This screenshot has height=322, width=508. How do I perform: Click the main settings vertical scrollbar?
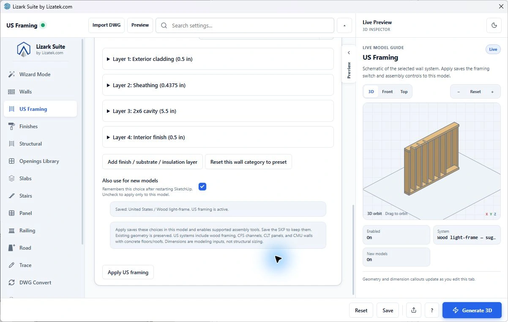point(353,250)
